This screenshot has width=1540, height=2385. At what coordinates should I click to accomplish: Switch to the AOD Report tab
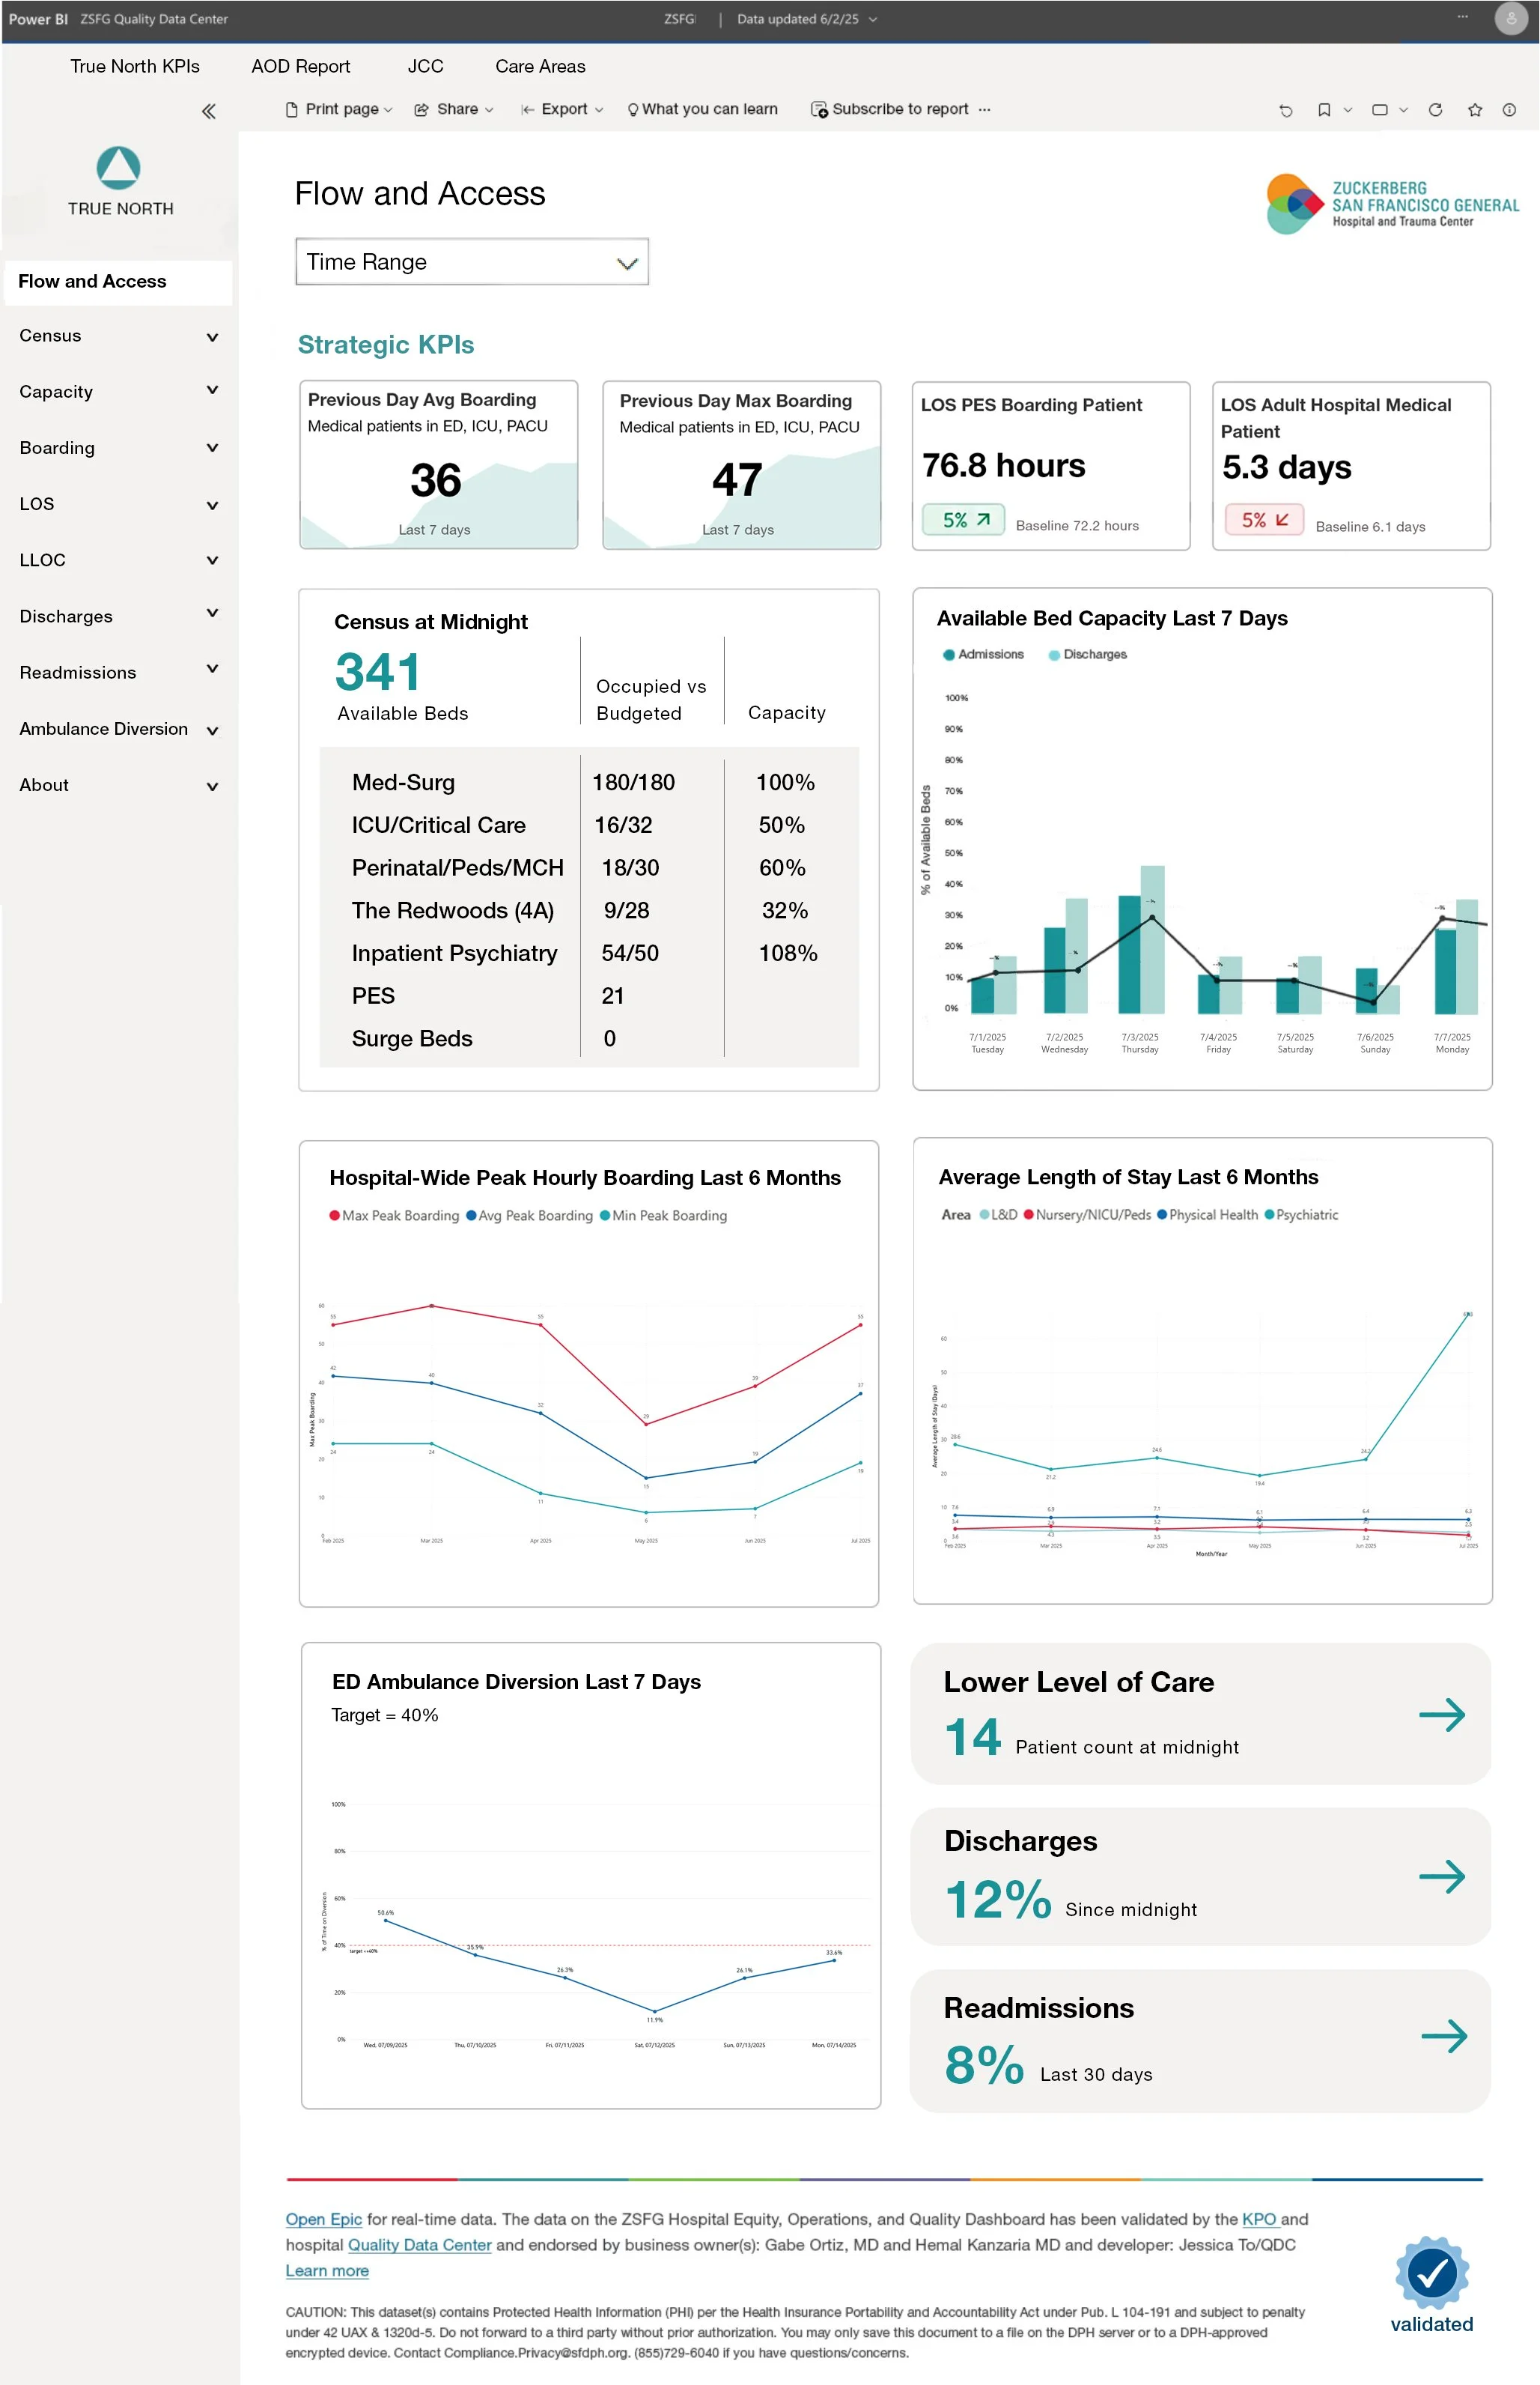[x=301, y=66]
